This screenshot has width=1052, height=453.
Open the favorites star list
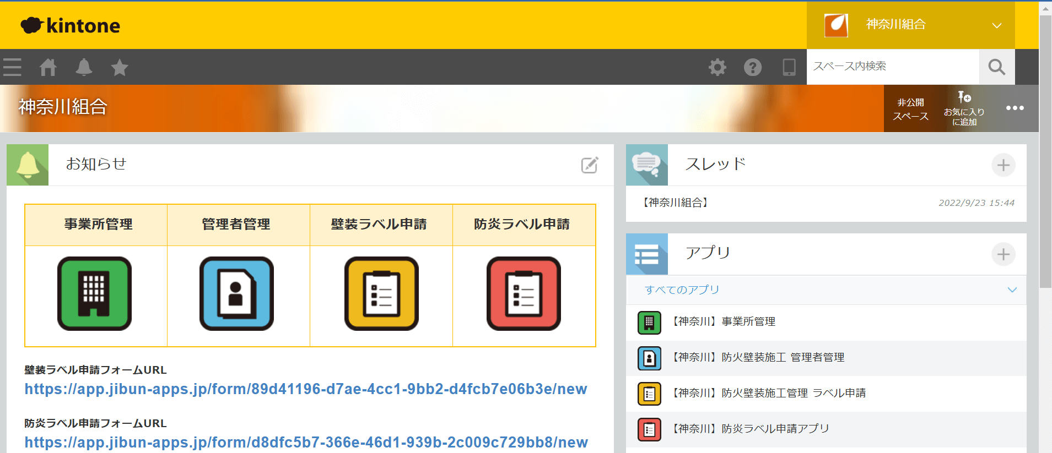[119, 68]
